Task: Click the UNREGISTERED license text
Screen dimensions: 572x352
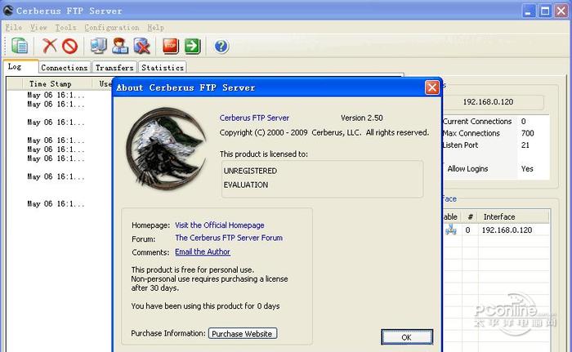Action: click(250, 171)
